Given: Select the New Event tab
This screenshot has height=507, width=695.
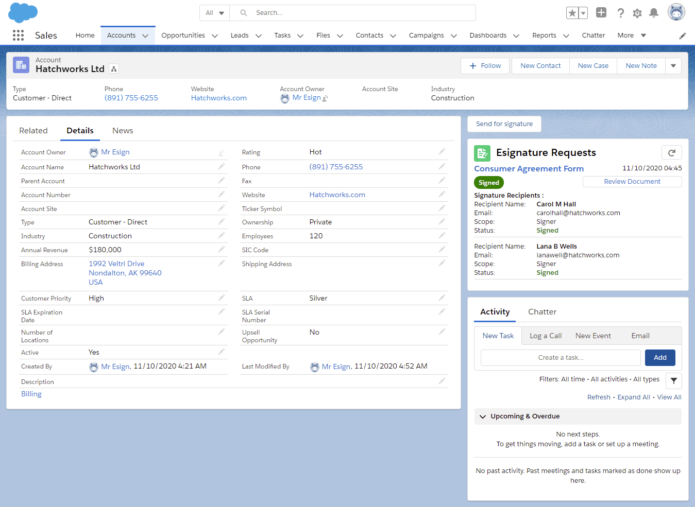Looking at the screenshot, I should (593, 336).
